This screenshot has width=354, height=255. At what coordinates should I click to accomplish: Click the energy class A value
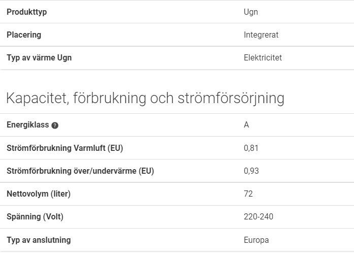246,124
